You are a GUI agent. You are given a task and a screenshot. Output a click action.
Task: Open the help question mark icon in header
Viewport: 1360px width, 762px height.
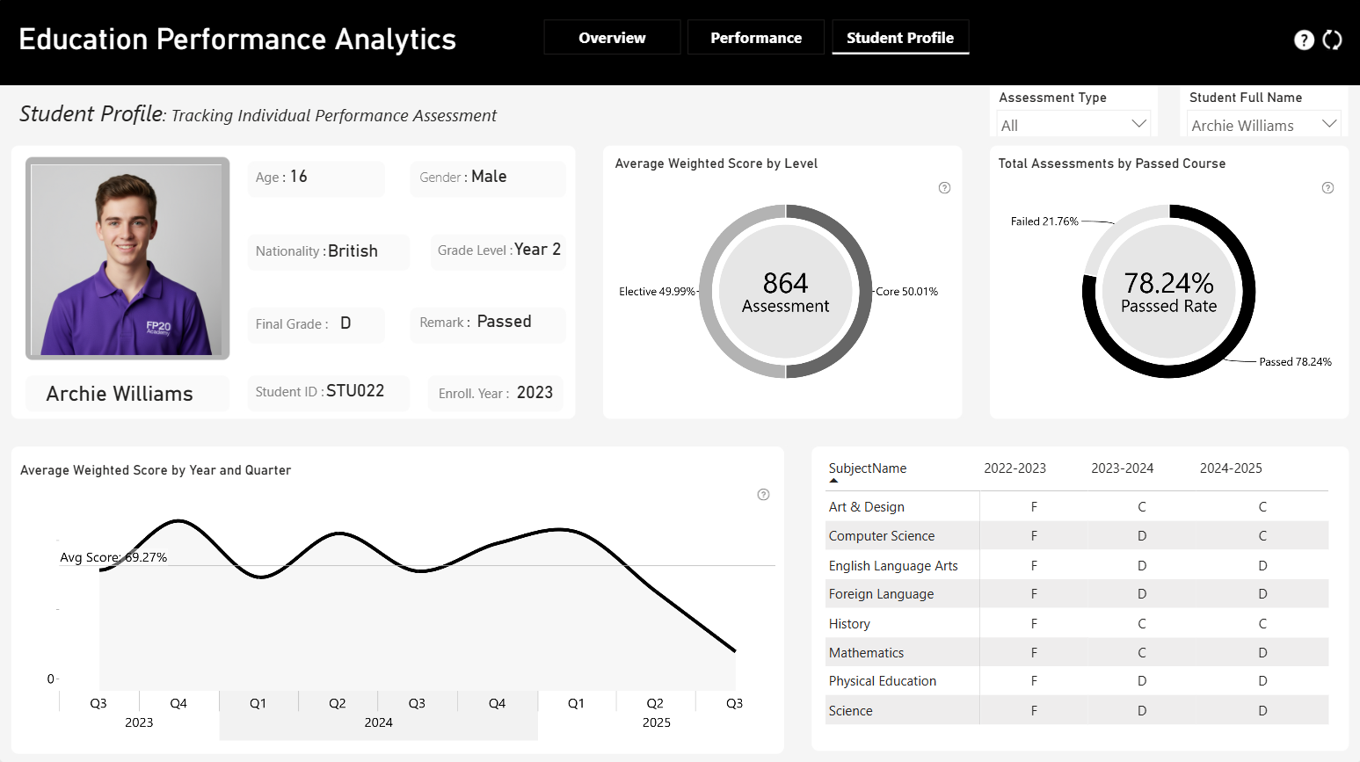click(x=1304, y=40)
